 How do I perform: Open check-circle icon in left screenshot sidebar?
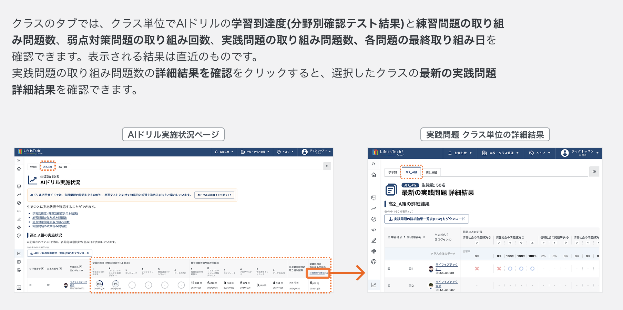pos(19,203)
